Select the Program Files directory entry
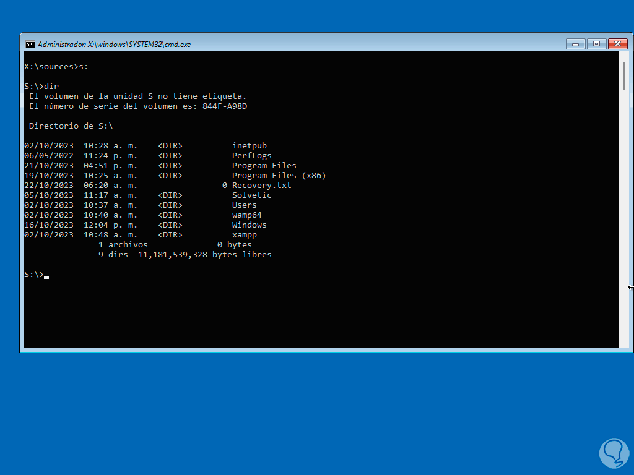 [x=264, y=165]
